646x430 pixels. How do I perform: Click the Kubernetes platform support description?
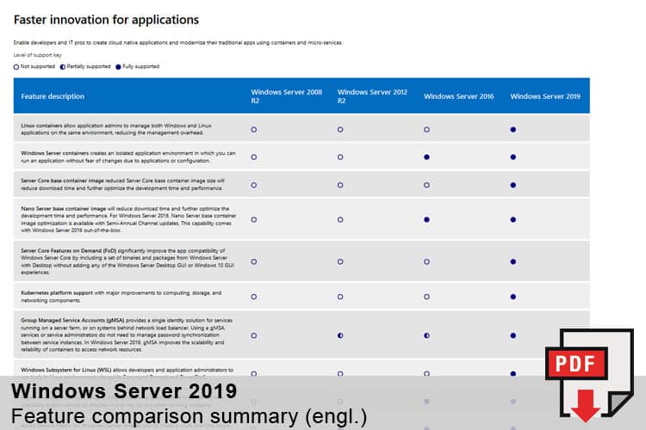(121, 297)
